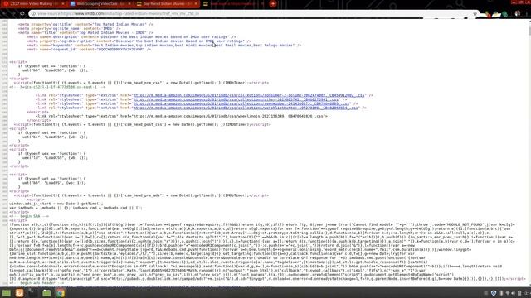531x298 pixels.
Task: Click the 'begin SRA' comment line
Action: point(29,216)
